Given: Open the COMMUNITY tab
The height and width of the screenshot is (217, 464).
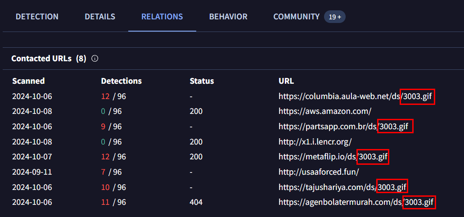Looking at the screenshot, I should coord(296,17).
